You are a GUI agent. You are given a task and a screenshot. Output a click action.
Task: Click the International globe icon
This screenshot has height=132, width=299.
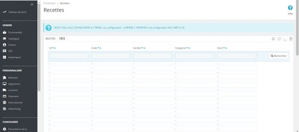click(x=4, y=103)
